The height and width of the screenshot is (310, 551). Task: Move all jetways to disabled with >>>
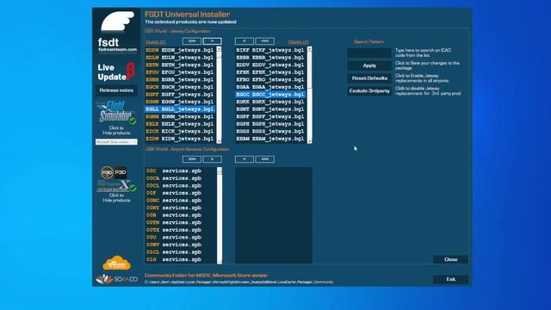[192, 41]
